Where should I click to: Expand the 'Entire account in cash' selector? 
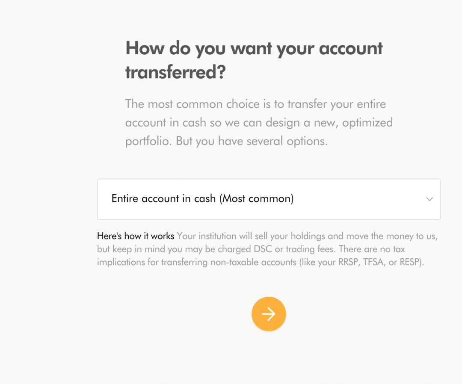[x=269, y=199]
